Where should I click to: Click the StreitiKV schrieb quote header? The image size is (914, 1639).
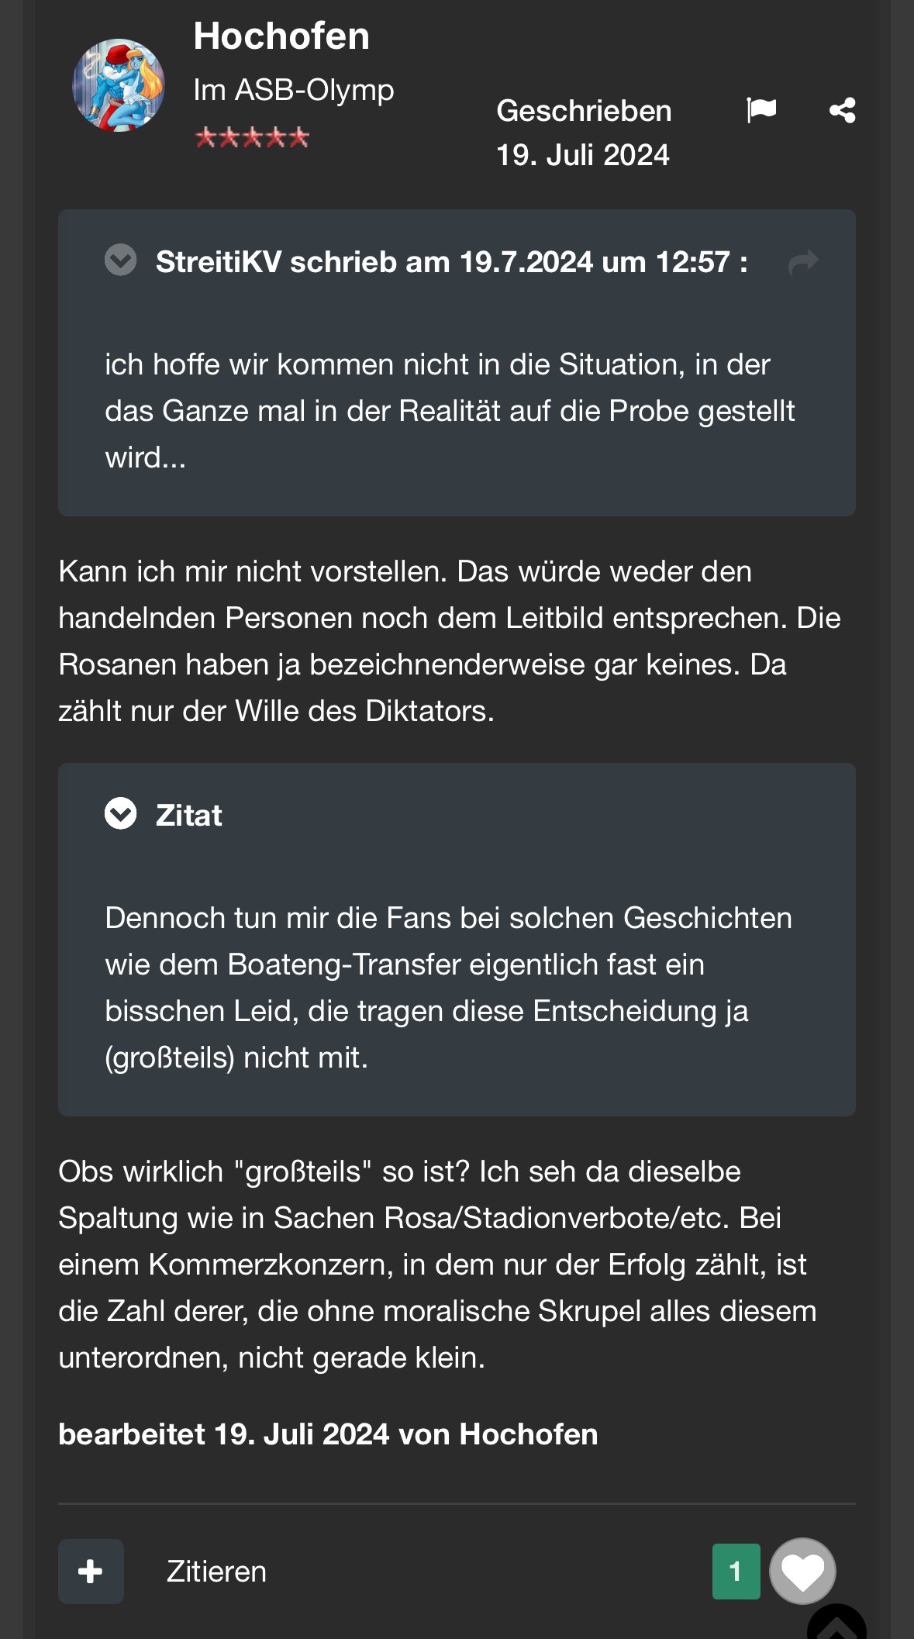pos(452,262)
